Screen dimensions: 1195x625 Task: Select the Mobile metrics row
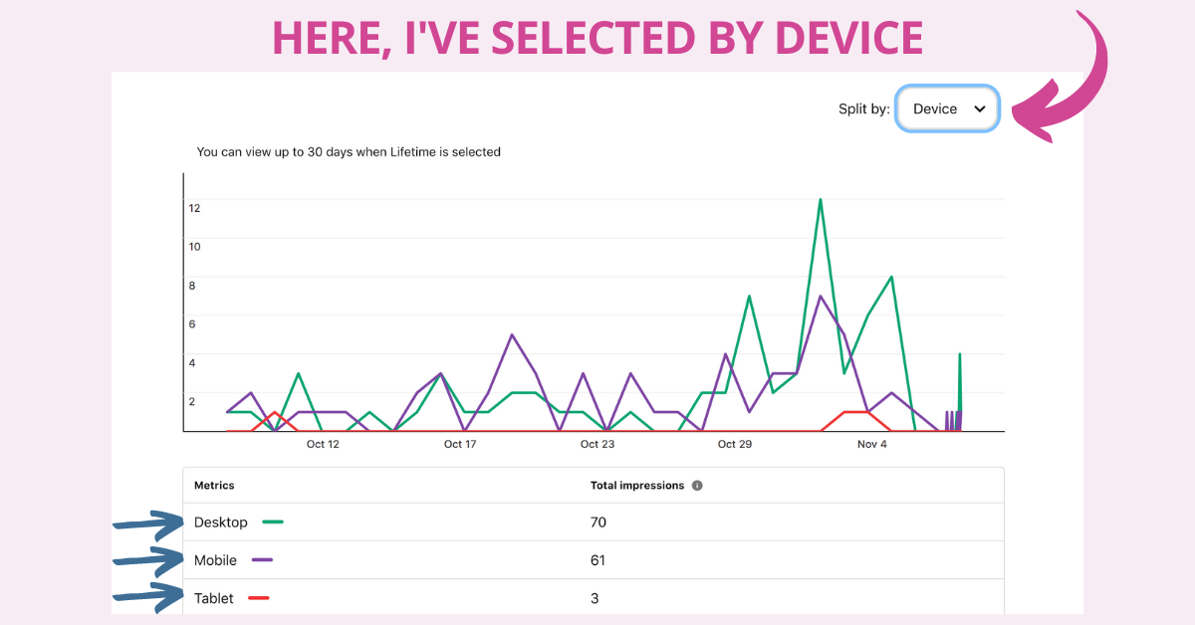[594, 560]
